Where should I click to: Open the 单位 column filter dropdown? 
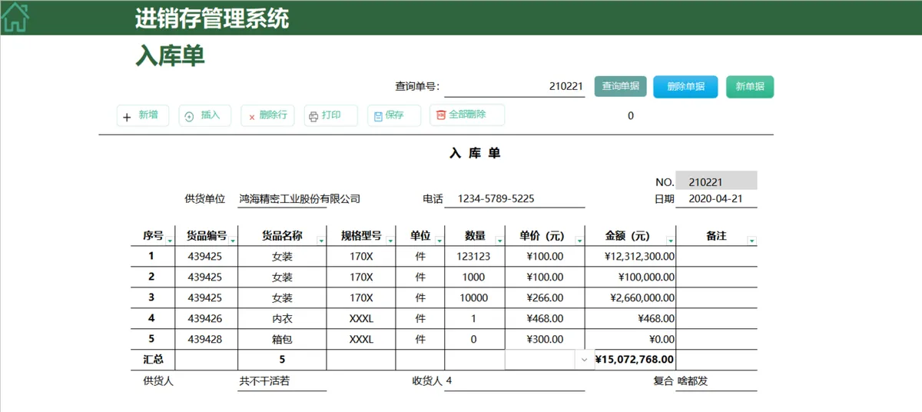(x=439, y=241)
